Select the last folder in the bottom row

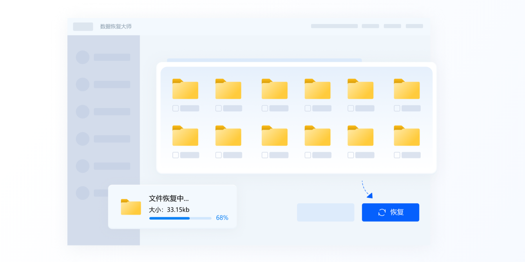407,136
